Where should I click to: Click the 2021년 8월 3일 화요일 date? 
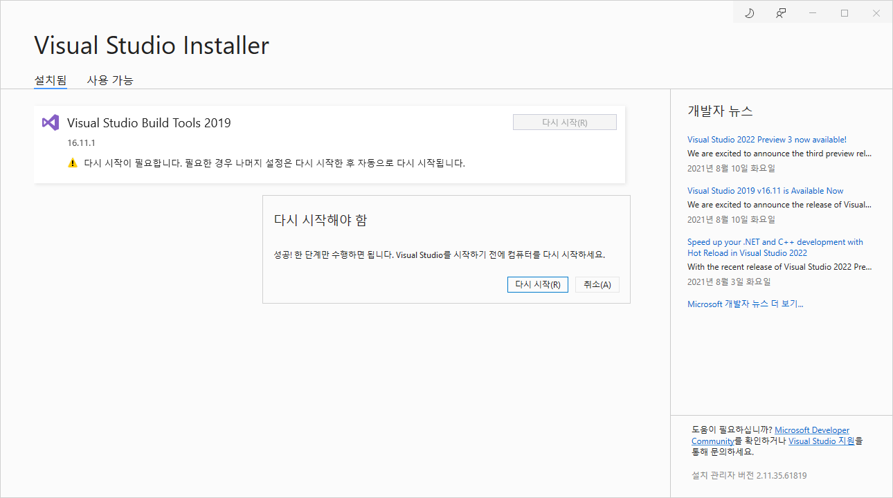(729, 282)
